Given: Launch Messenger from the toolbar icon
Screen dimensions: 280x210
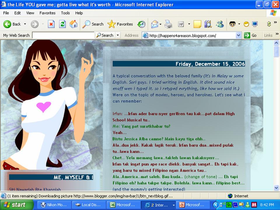Looking at the screenshot, I should pyautogui.click(x=220, y=24).
